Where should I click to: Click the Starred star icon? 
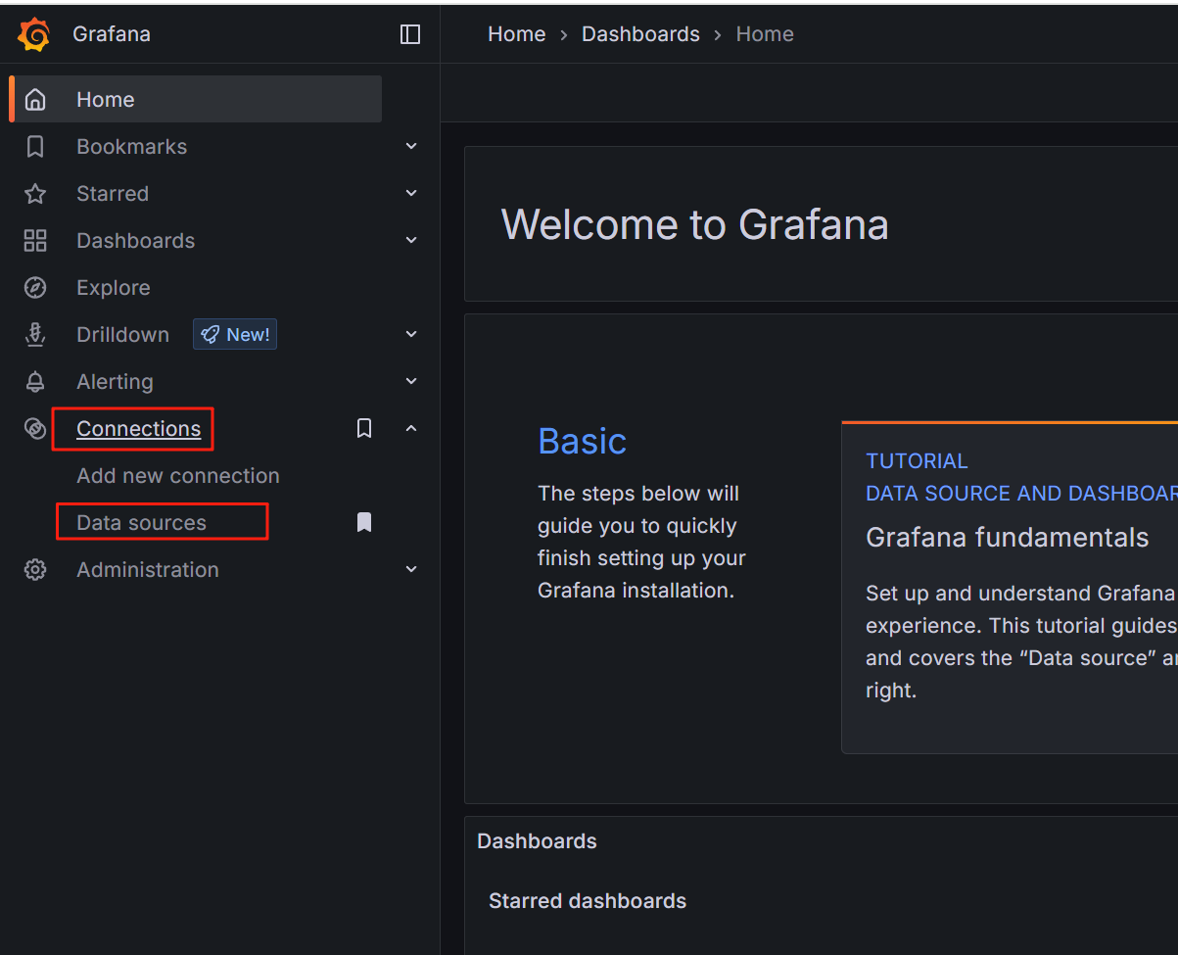tap(35, 194)
